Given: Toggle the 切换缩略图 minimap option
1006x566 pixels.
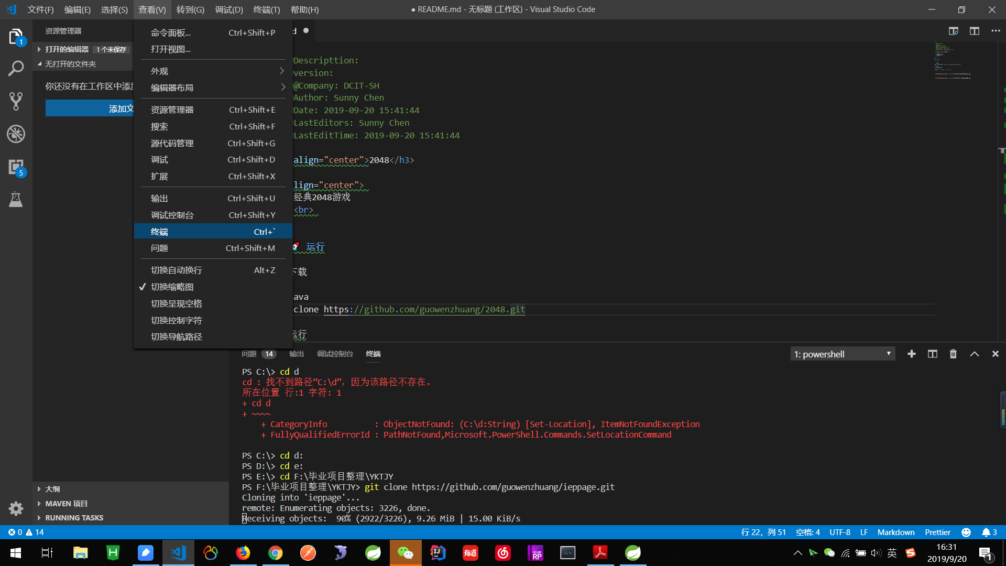Looking at the screenshot, I should pyautogui.click(x=172, y=287).
